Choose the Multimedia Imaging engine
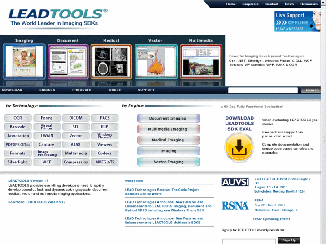The height and width of the screenshot is (244, 326). point(169,129)
